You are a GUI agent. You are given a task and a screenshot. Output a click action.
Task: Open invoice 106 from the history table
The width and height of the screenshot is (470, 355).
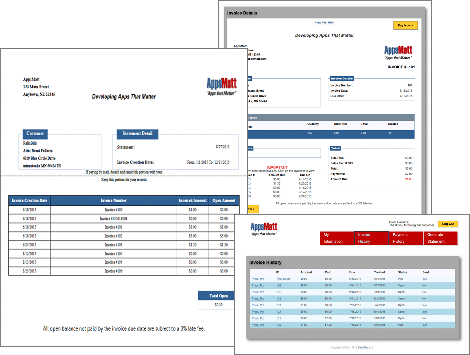tap(278, 285)
